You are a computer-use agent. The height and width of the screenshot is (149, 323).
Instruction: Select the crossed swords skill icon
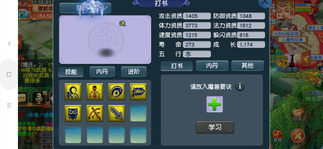95,113
